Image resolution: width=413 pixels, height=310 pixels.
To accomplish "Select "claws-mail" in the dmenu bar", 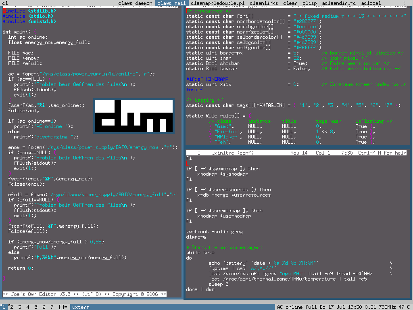I will point(172,3).
